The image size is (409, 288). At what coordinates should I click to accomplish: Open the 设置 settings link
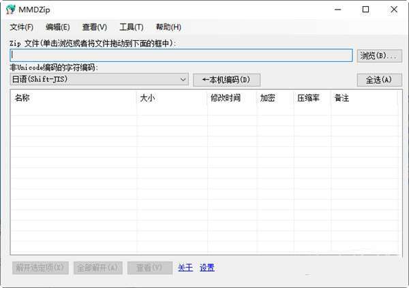point(207,268)
